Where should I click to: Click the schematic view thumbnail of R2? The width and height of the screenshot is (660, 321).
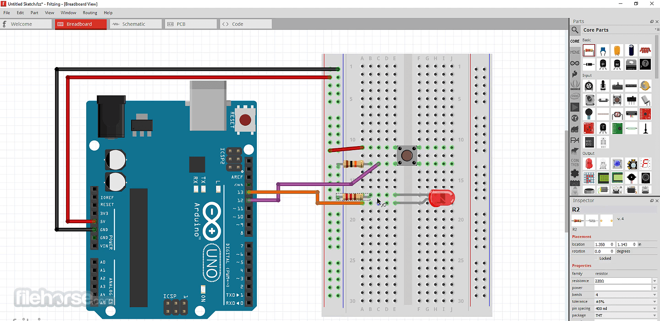pyautogui.click(x=592, y=220)
